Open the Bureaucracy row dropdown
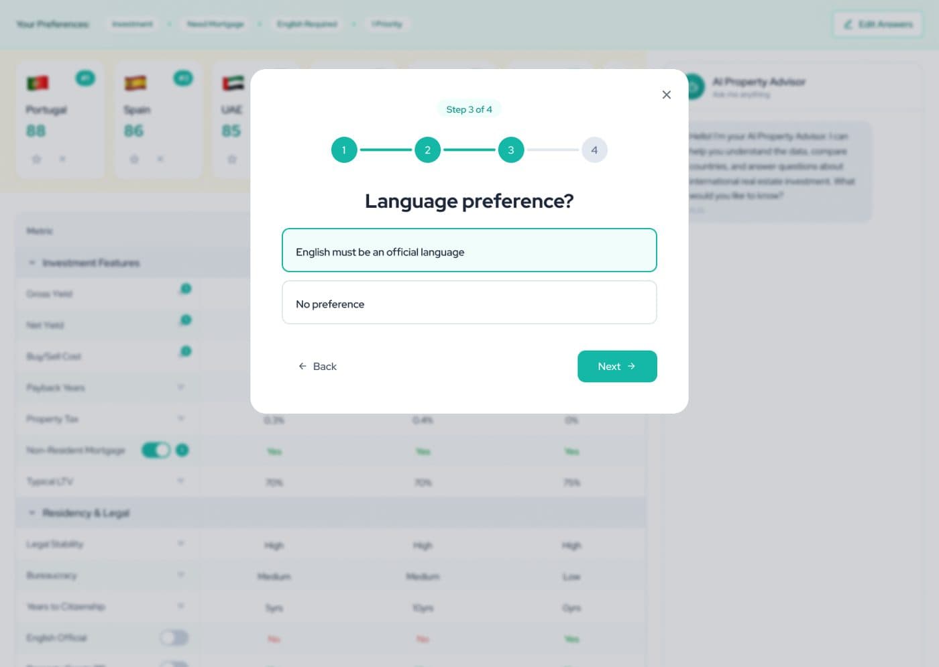This screenshot has width=939, height=667. click(x=181, y=574)
